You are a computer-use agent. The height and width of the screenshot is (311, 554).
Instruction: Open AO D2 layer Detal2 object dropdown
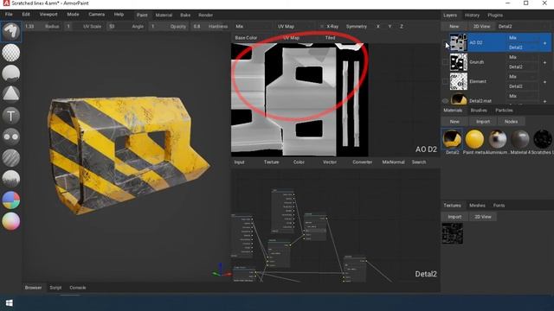[x=523, y=48]
